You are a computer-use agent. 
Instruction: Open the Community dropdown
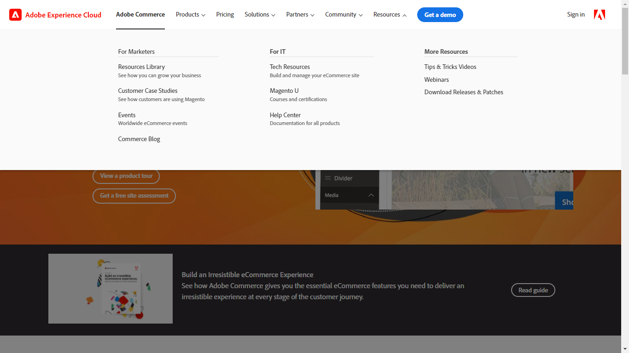tap(344, 14)
